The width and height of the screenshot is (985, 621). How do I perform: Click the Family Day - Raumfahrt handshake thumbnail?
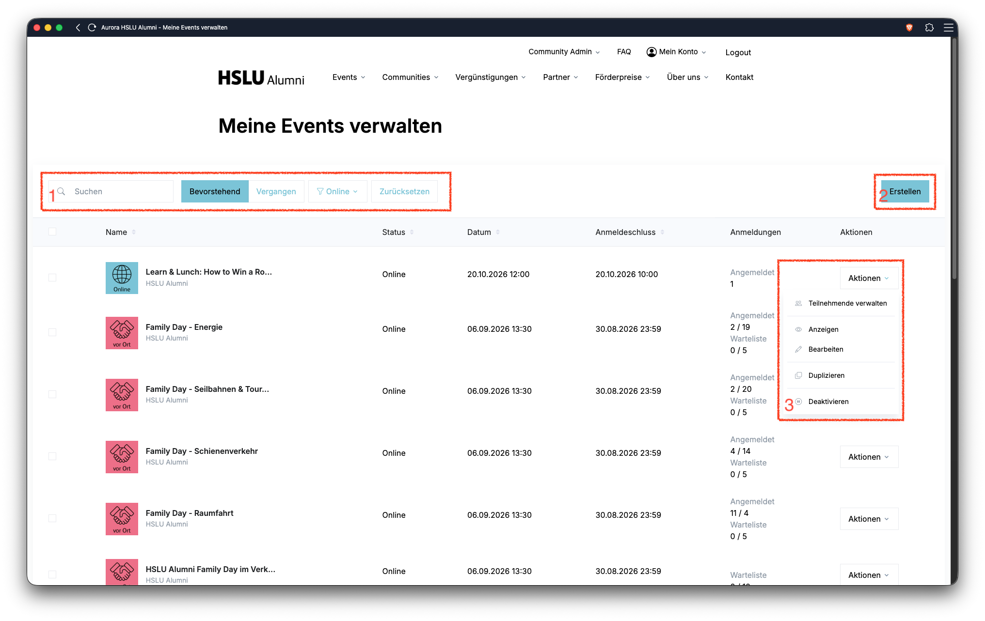122,519
